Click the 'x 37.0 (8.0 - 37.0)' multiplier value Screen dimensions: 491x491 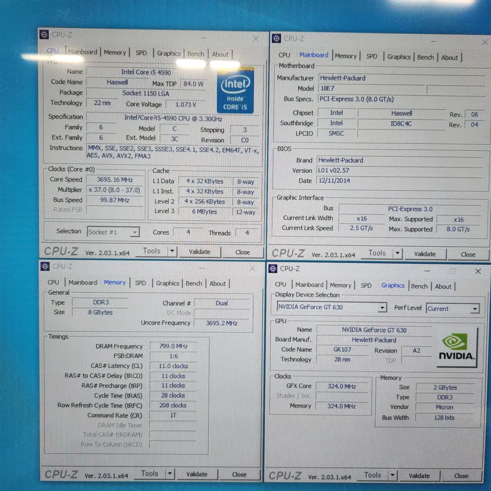tap(115, 190)
